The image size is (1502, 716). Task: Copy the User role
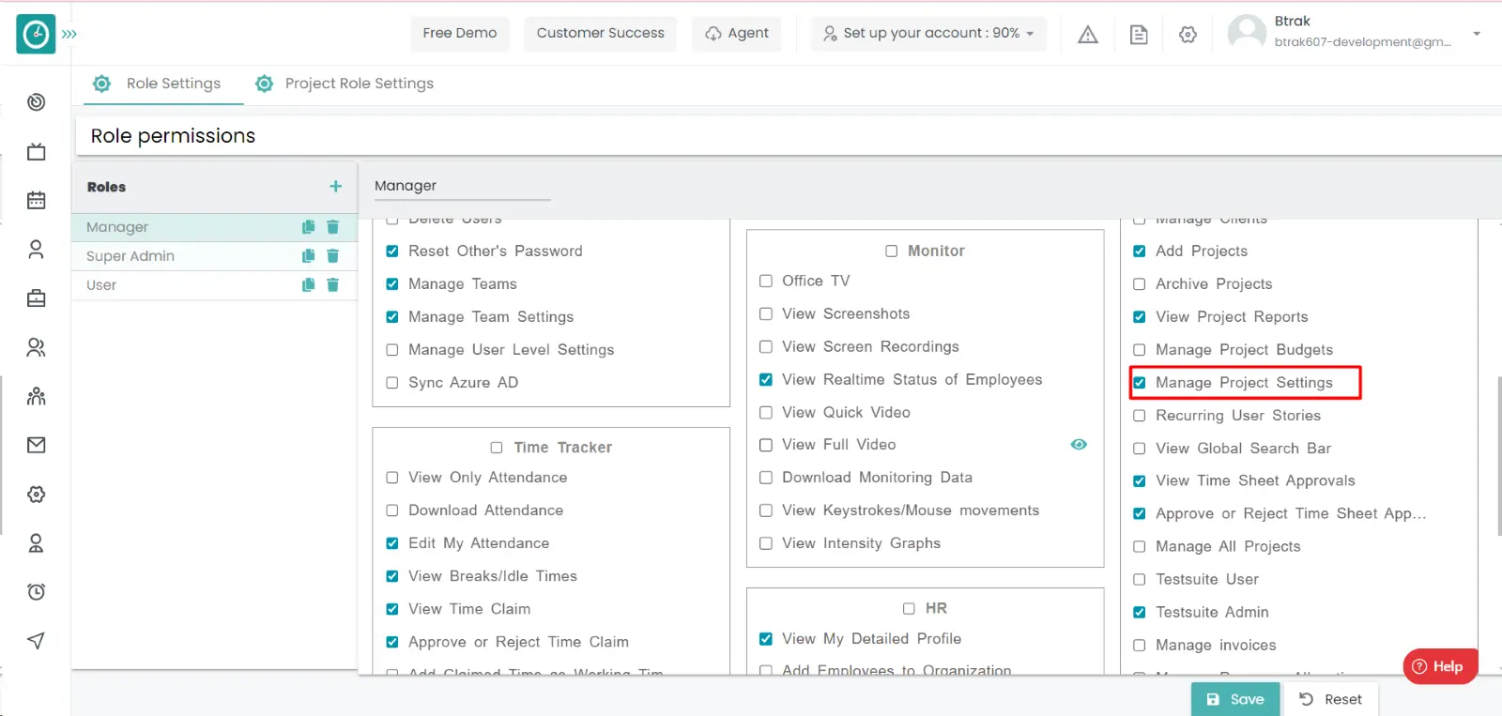[x=308, y=285]
